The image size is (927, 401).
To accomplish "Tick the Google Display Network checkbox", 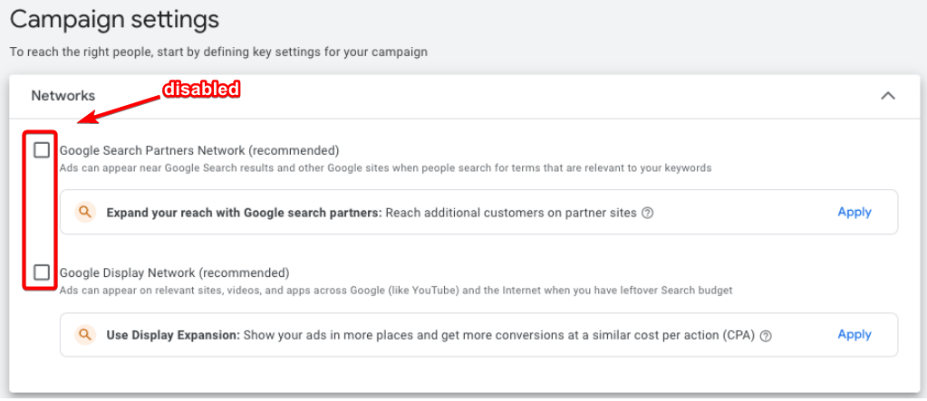I will coord(42,272).
